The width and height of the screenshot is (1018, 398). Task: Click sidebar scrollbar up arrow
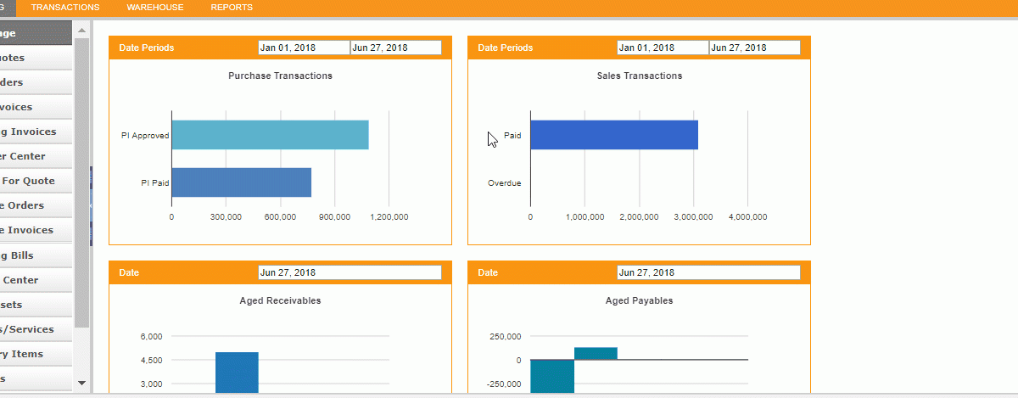pyautogui.click(x=82, y=30)
